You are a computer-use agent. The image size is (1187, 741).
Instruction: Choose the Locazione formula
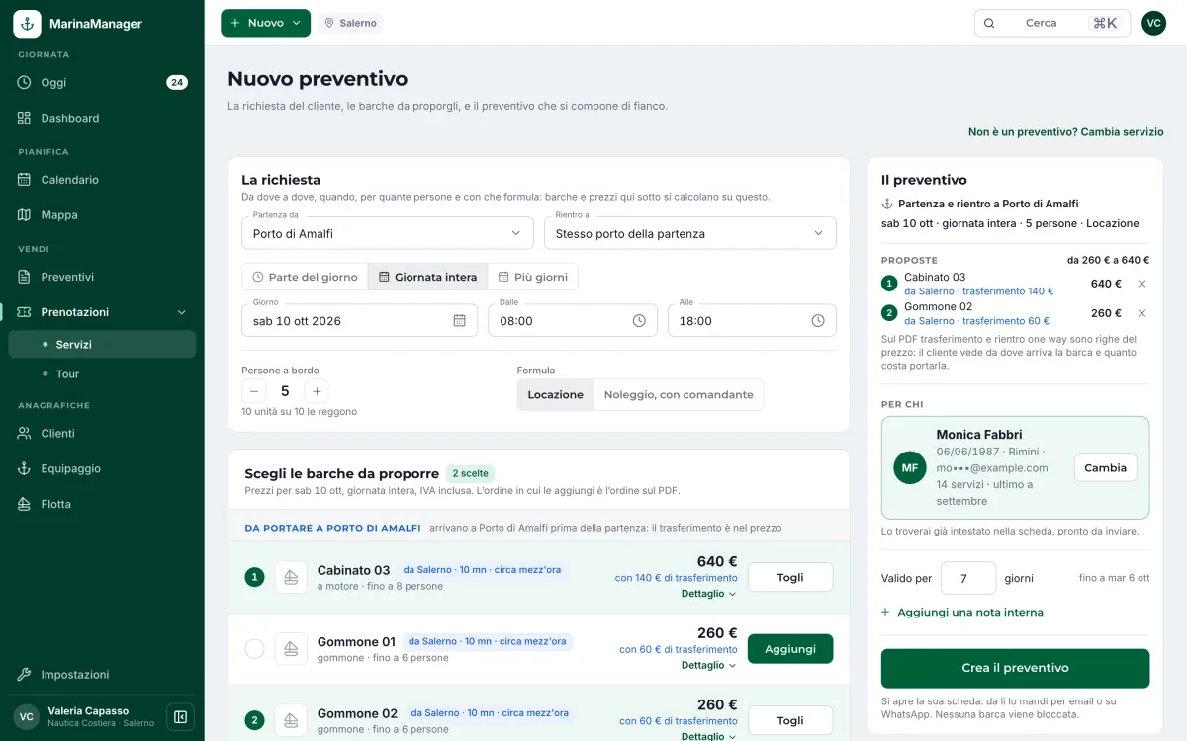555,394
